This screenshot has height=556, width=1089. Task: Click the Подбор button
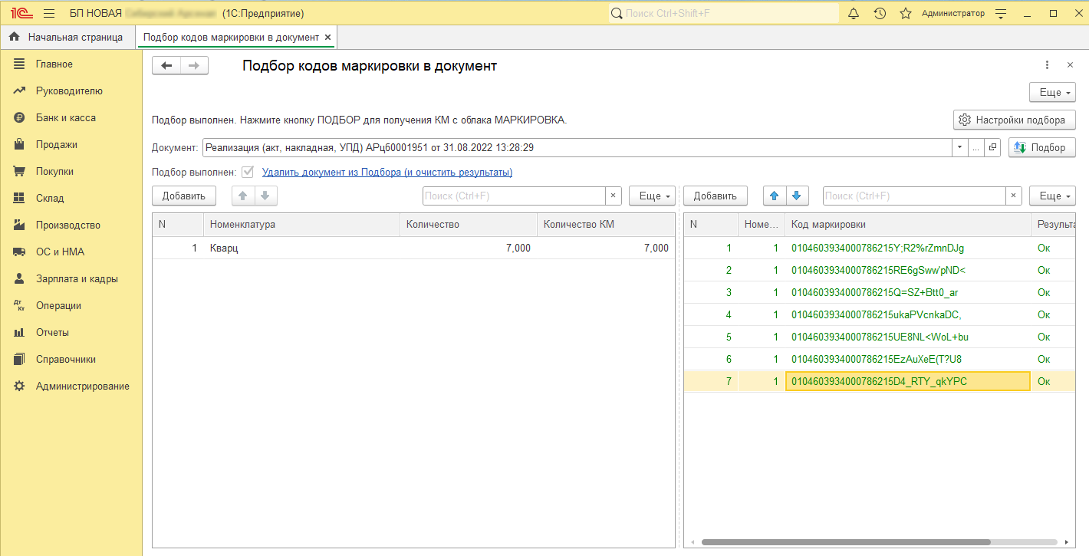(x=1042, y=147)
